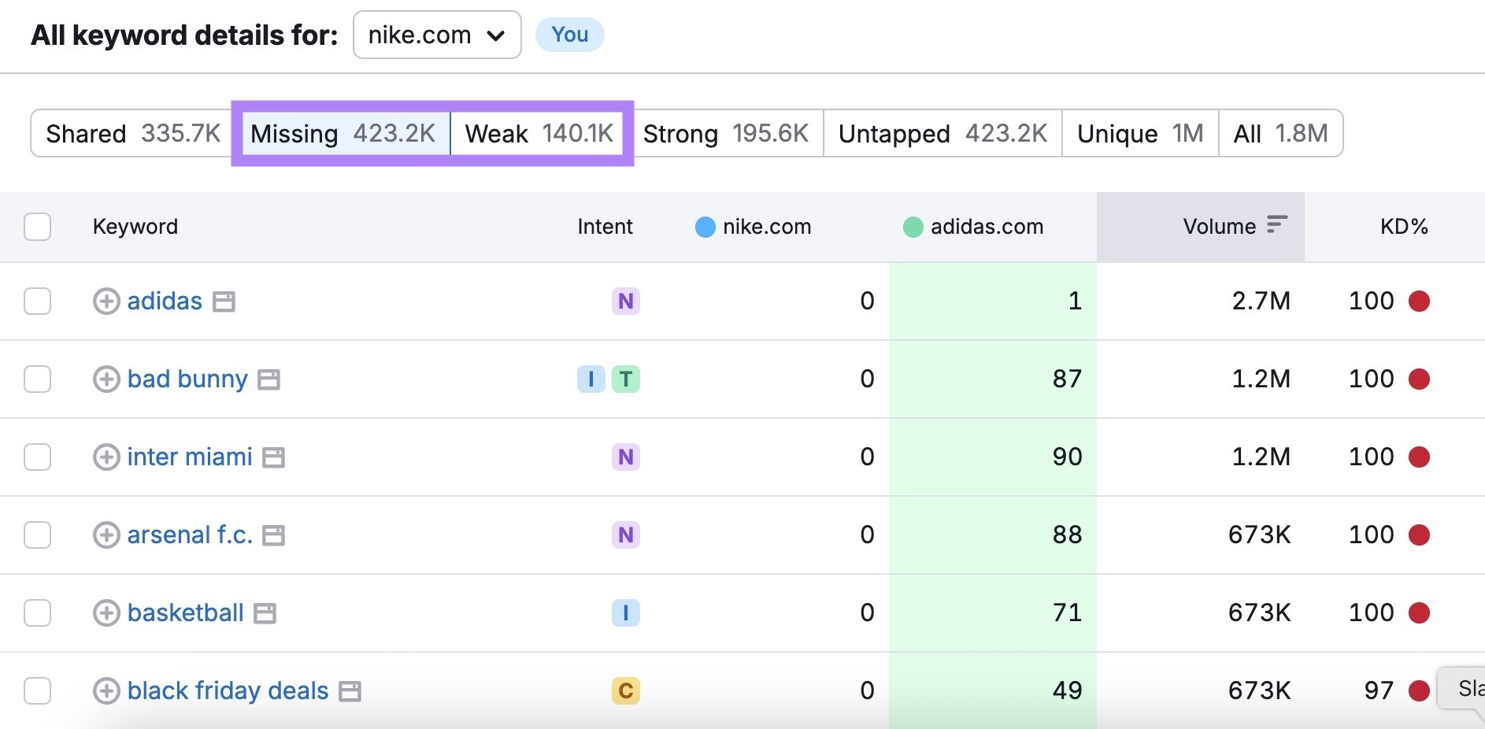Click the green adidas.com legend dot

coord(913,227)
